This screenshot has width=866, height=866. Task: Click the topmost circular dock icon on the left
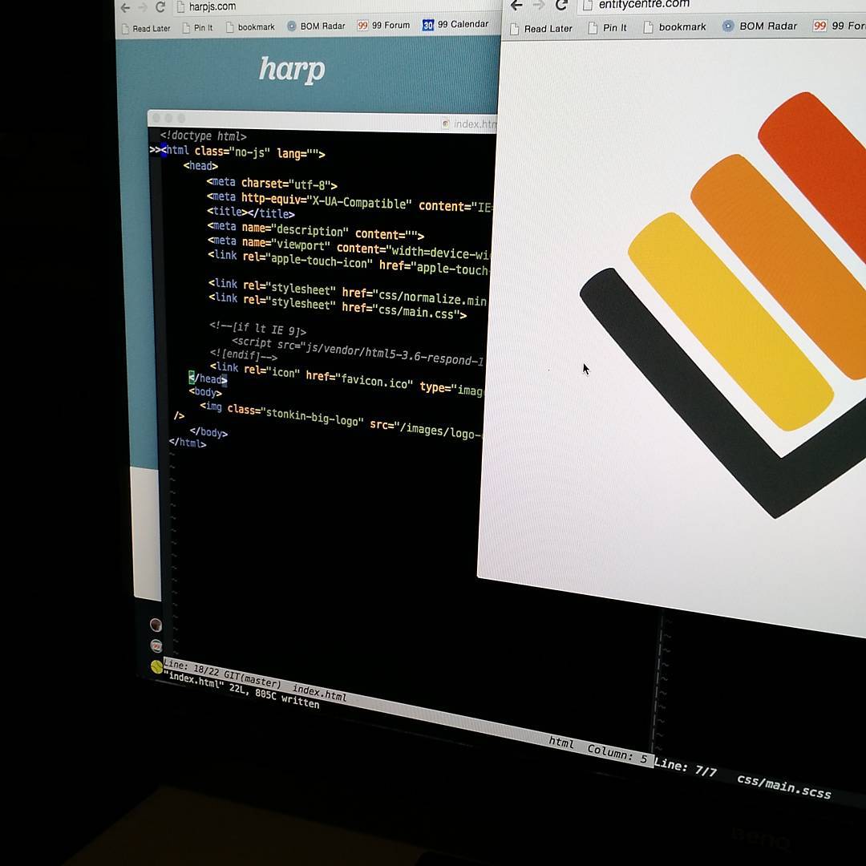(156, 625)
